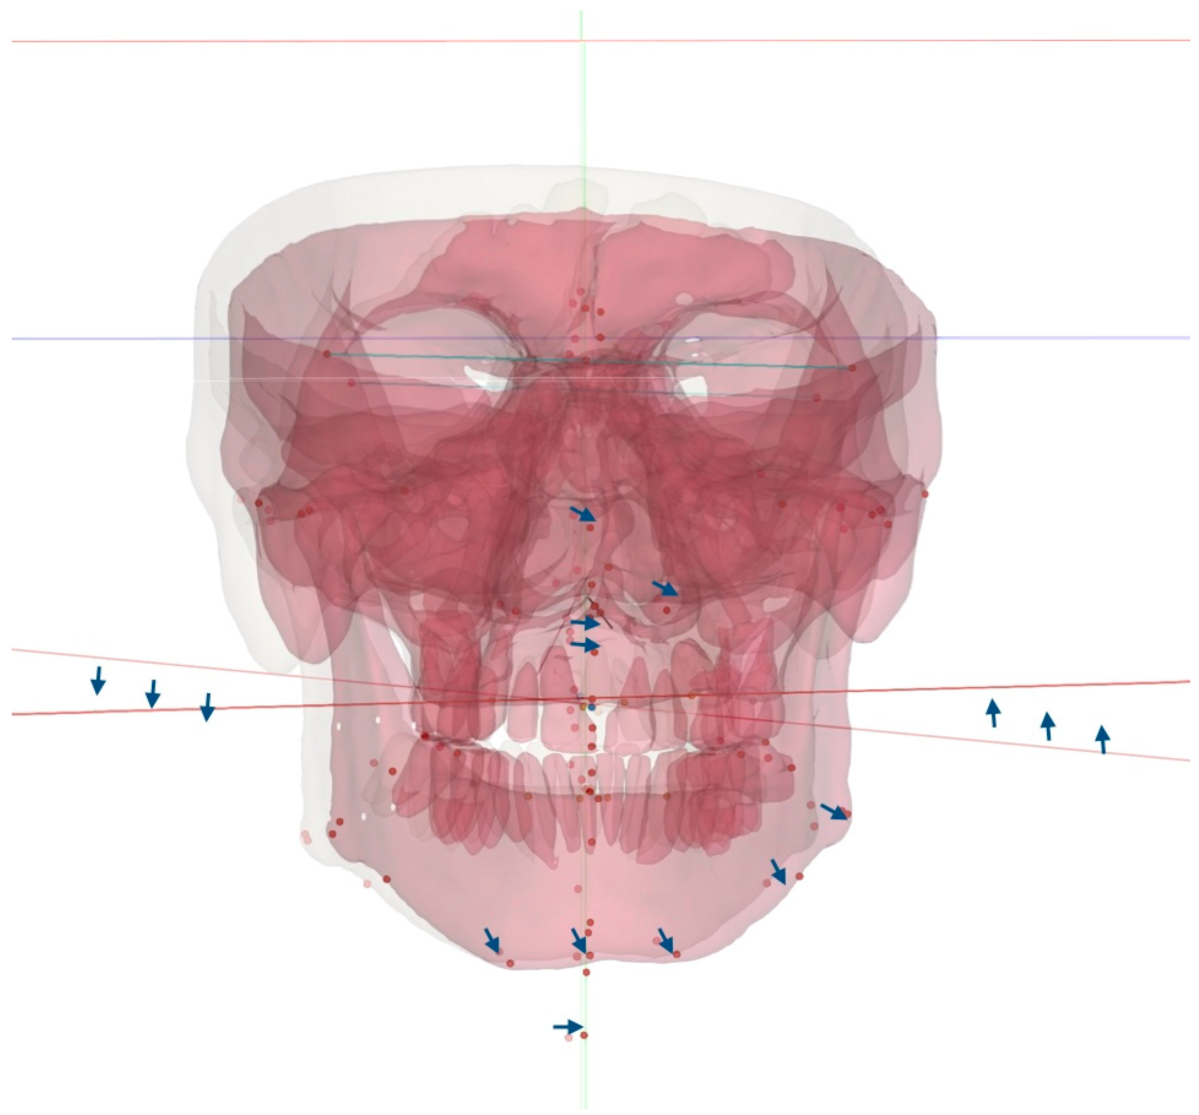Screen dimensions: 1199x1115
Task: Click the middle downward arrow on left side
Action: [153, 694]
